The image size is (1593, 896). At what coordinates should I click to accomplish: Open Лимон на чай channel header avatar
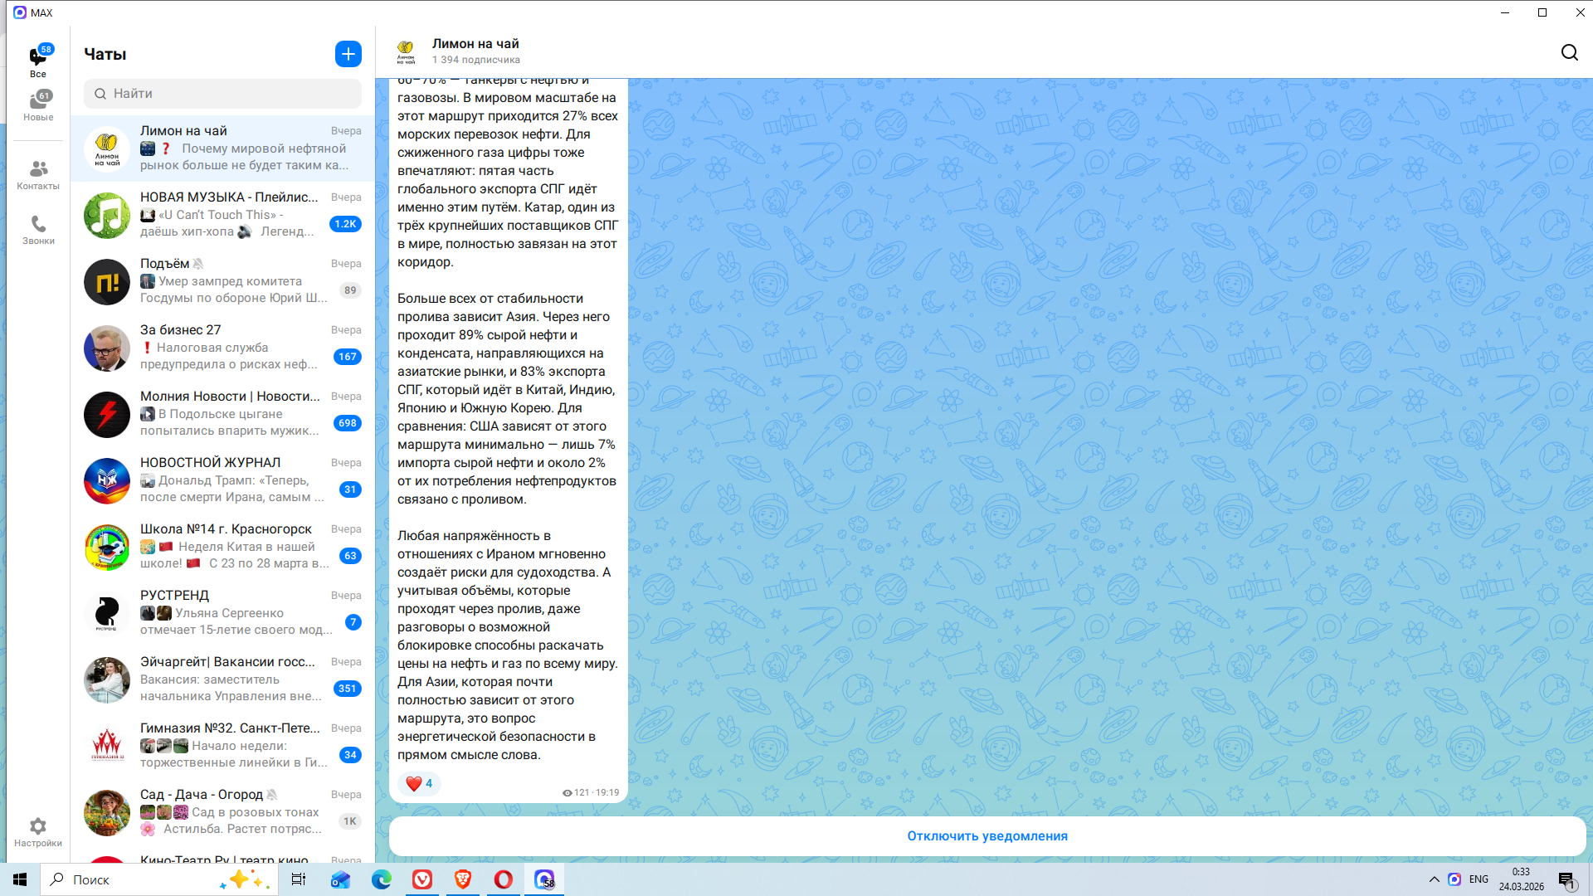(406, 51)
